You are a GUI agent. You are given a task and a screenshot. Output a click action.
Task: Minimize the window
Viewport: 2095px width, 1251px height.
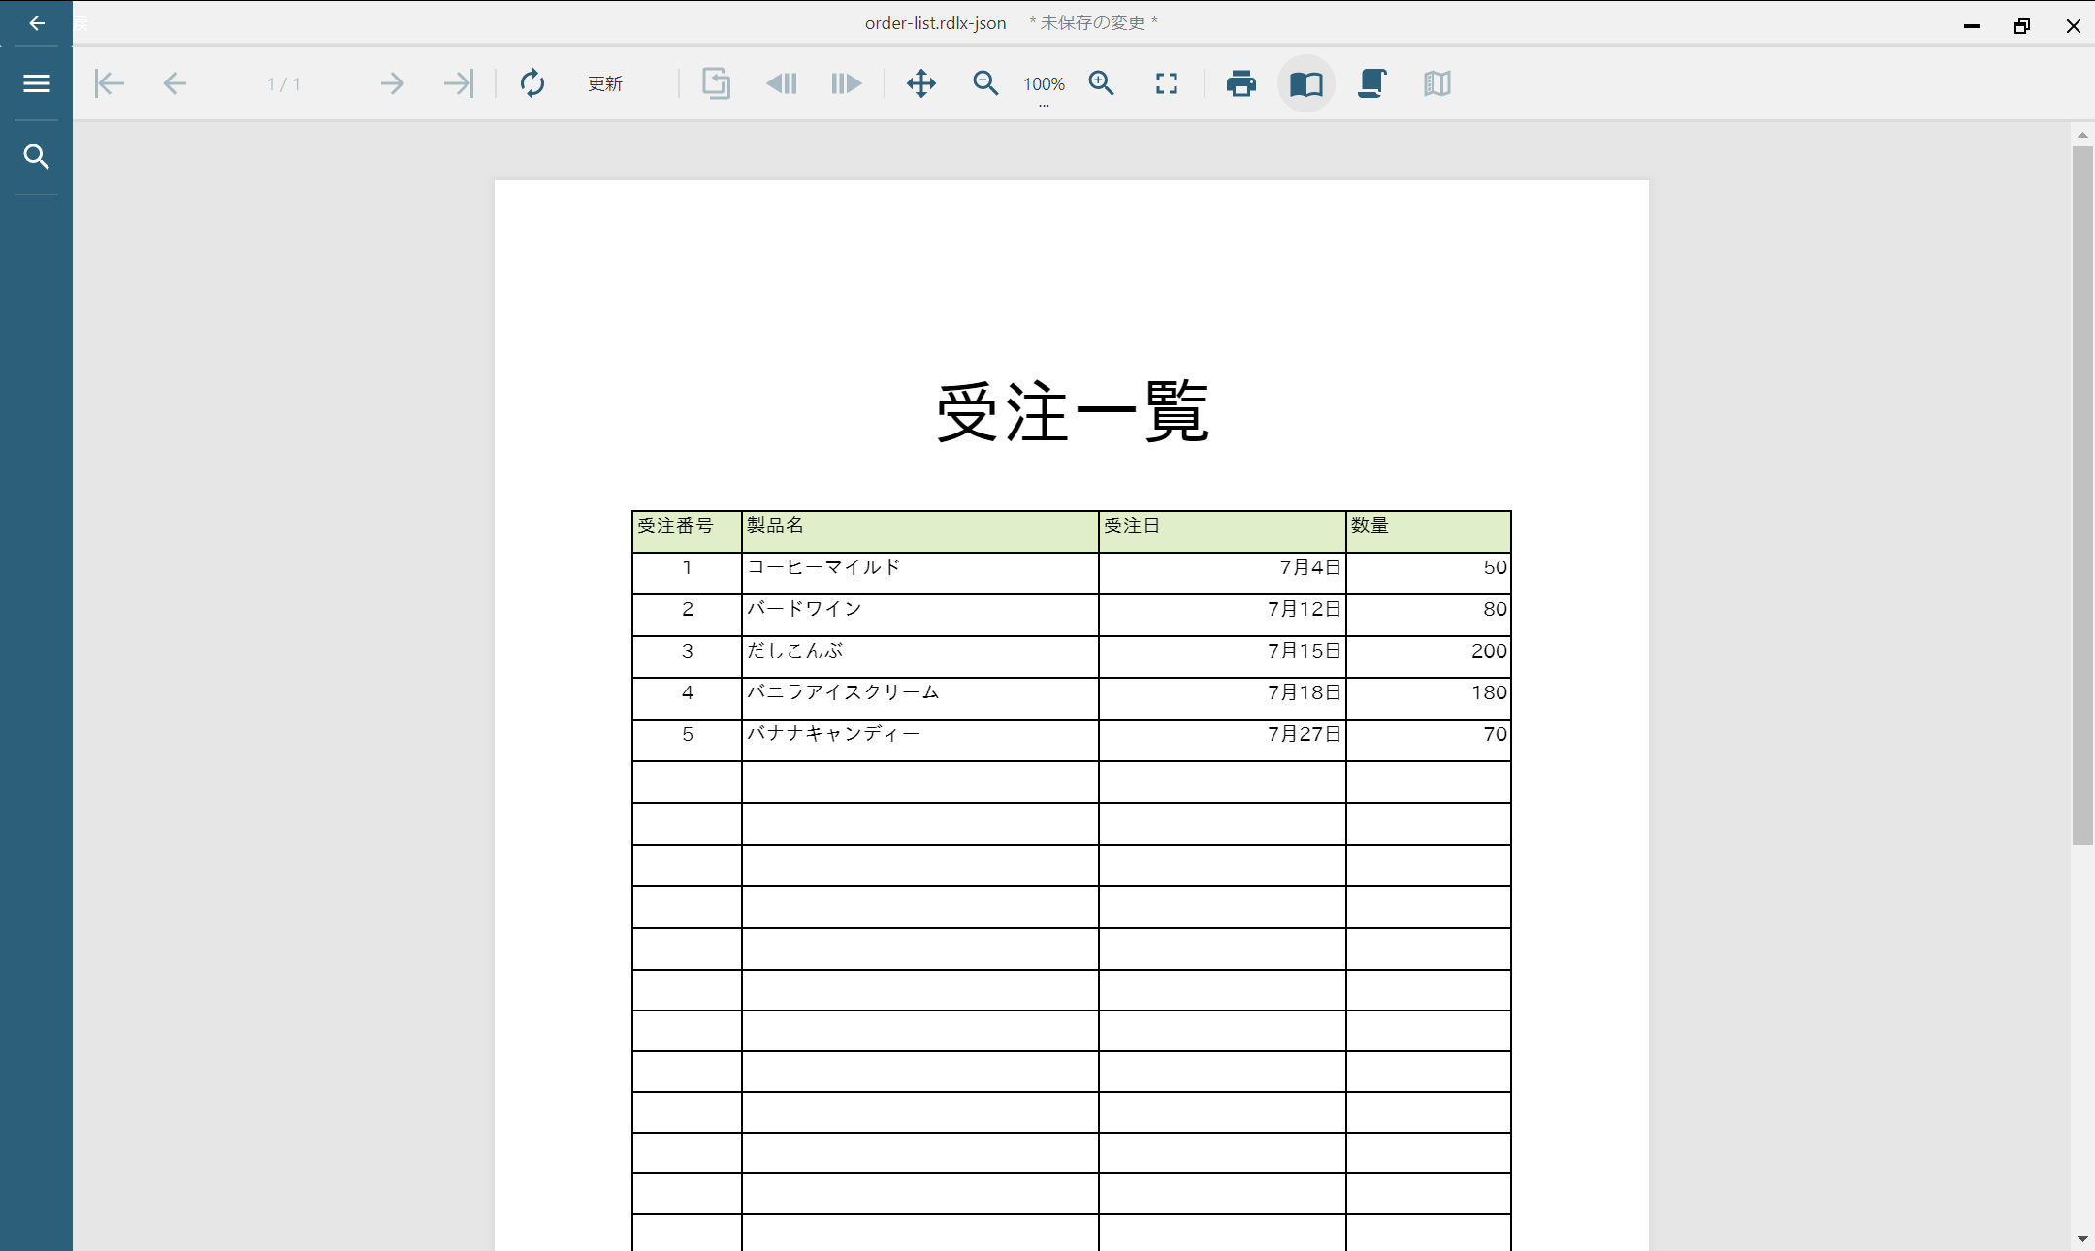1971,26
